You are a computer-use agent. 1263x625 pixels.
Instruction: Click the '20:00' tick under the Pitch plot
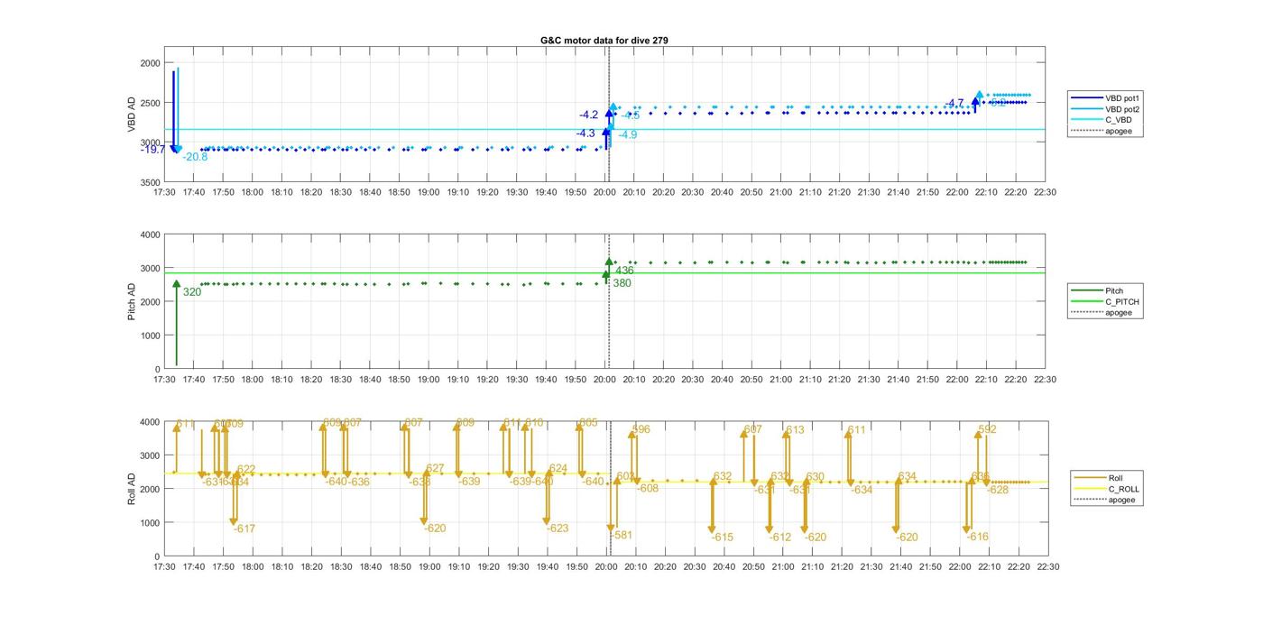tap(604, 380)
